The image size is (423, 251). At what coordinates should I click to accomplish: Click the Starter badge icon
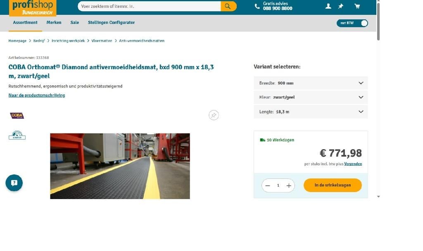click(x=17, y=135)
